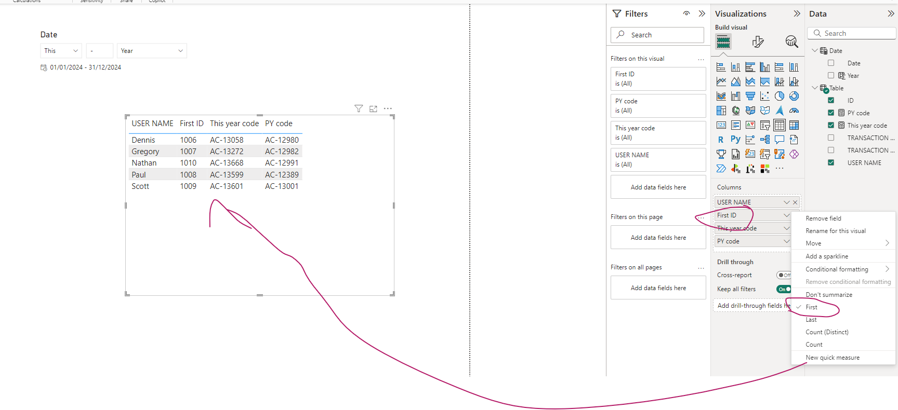Image resolution: width=898 pixels, height=410 pixels.
Task: Click the Data pane search box
Action: pos(852,33)
